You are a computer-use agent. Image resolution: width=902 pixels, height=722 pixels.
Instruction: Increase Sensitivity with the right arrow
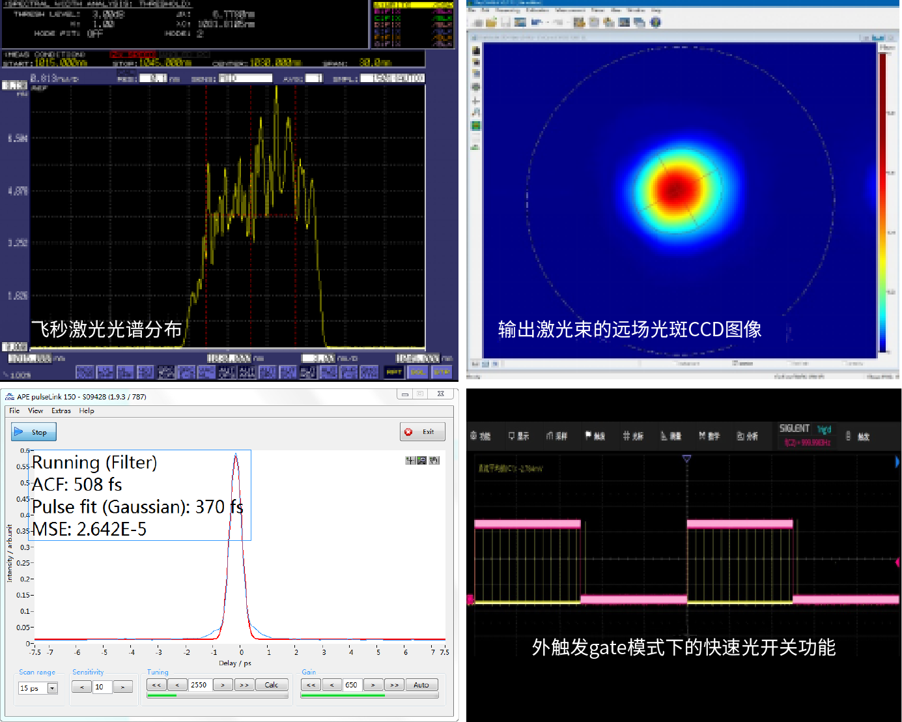tap(122, 687)
